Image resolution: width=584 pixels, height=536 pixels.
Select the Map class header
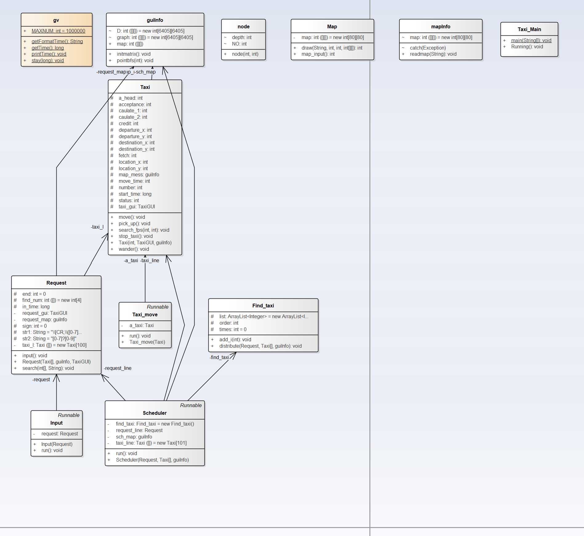tap(332, 26)
